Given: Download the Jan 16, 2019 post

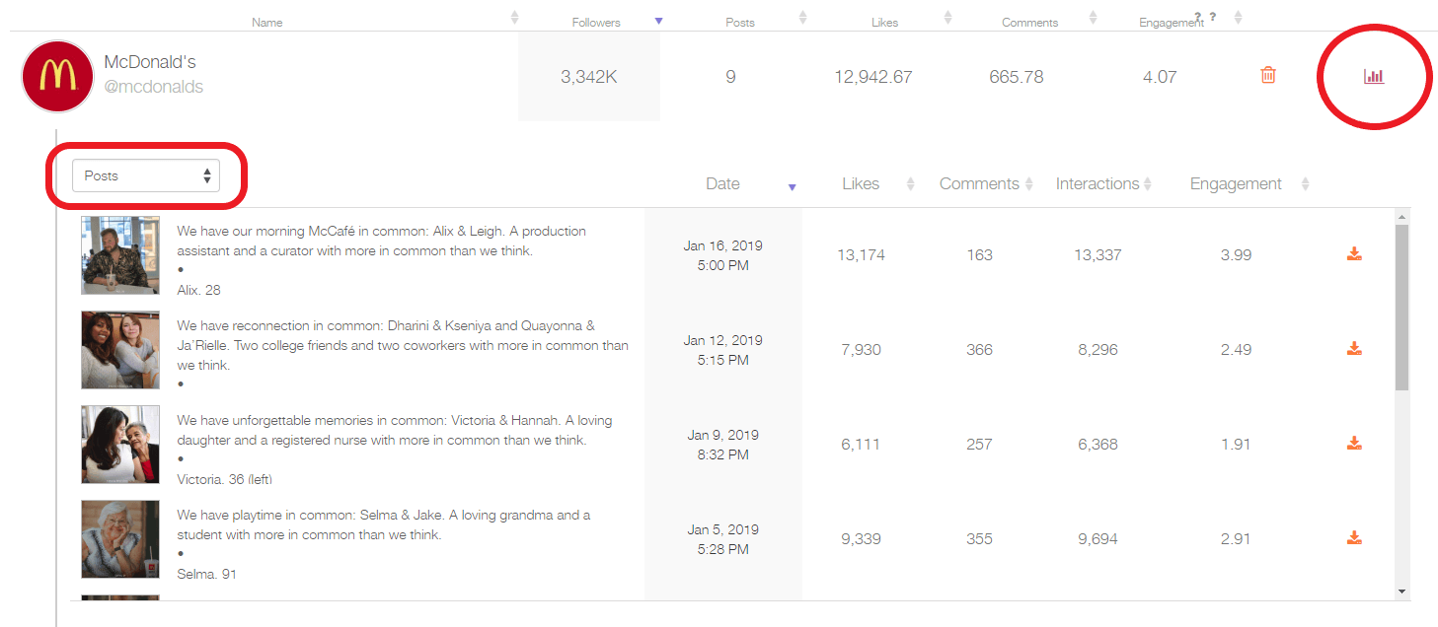Looking at the screenshot, I should pyautogui.click(x=1354, y=254).
